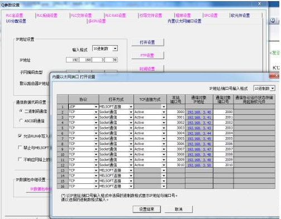Select binary code communication radio button
Image resolution: width=281 pixels, height=219 pixels.
click(21, 111)
